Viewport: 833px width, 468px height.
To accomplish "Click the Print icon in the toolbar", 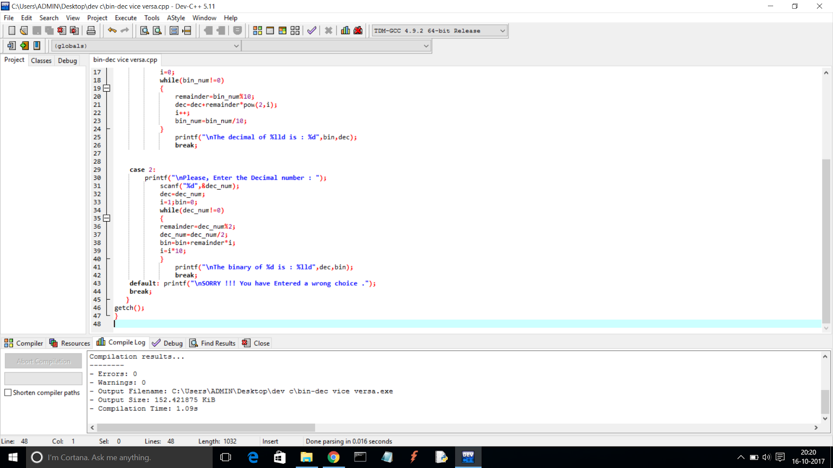I will (x=91, y=30).
